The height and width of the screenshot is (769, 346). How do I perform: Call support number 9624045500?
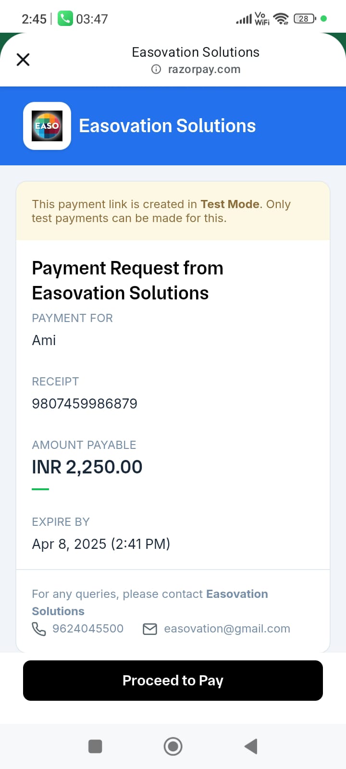(x=88, y=629)
